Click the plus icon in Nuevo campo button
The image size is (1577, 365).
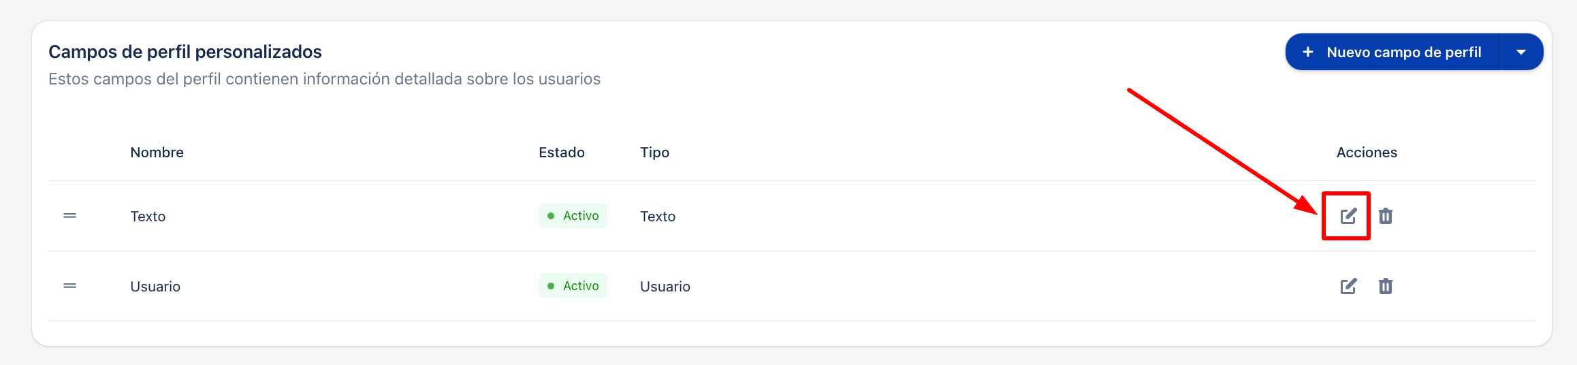[1307, 52]
